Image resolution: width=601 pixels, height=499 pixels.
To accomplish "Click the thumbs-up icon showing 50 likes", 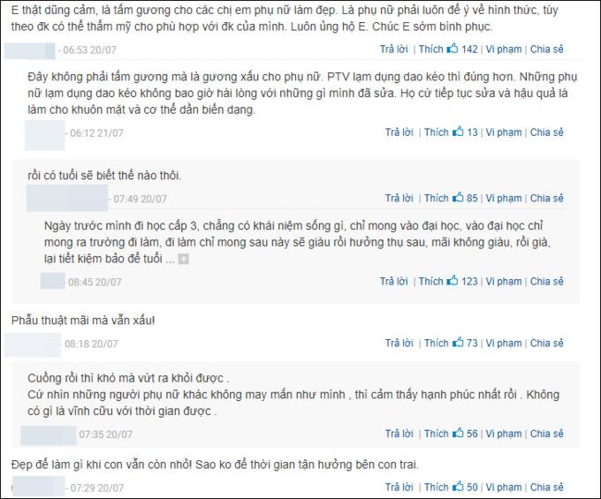I will point(458,487).
